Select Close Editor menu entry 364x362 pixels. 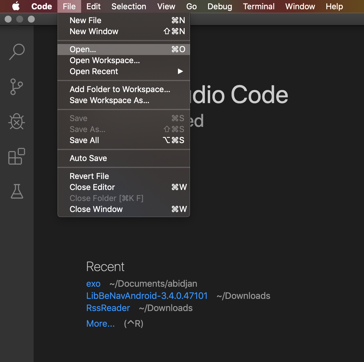tap(124, 187)
